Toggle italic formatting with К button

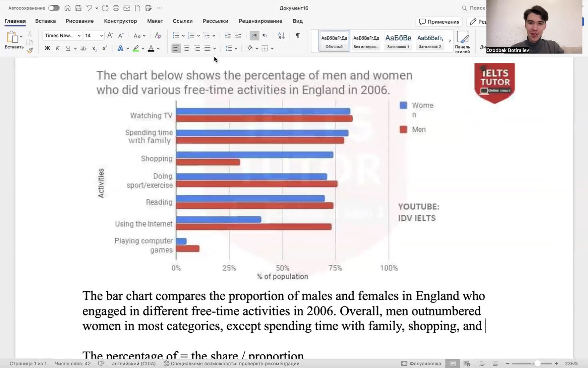coord(58,48)
